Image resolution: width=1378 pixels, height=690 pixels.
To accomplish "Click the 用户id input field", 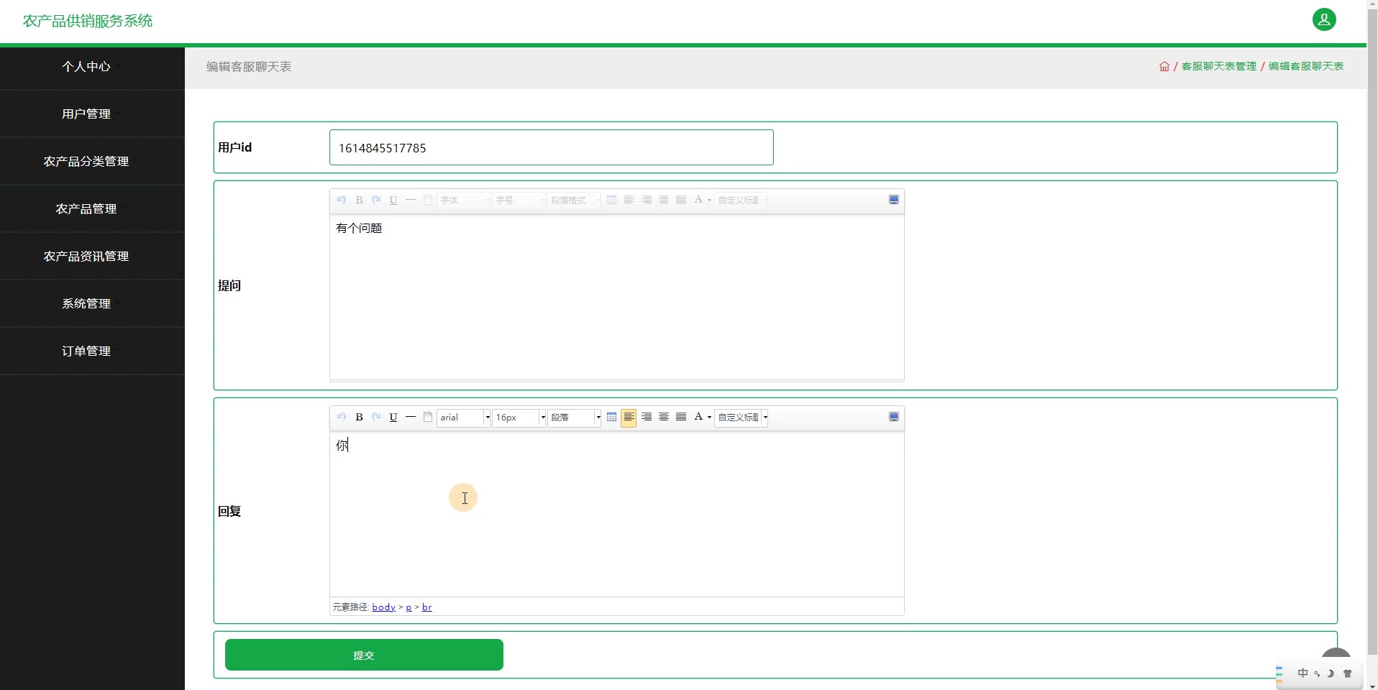I will pyautogui.click(x=552, y=147).
